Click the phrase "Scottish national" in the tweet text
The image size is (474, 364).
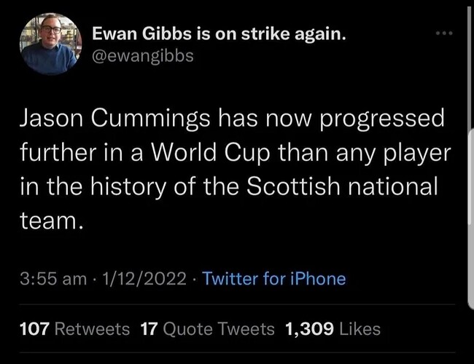(342, 186)
